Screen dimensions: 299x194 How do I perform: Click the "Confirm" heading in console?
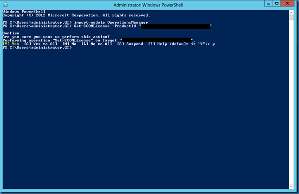click(x=11, y=33)
